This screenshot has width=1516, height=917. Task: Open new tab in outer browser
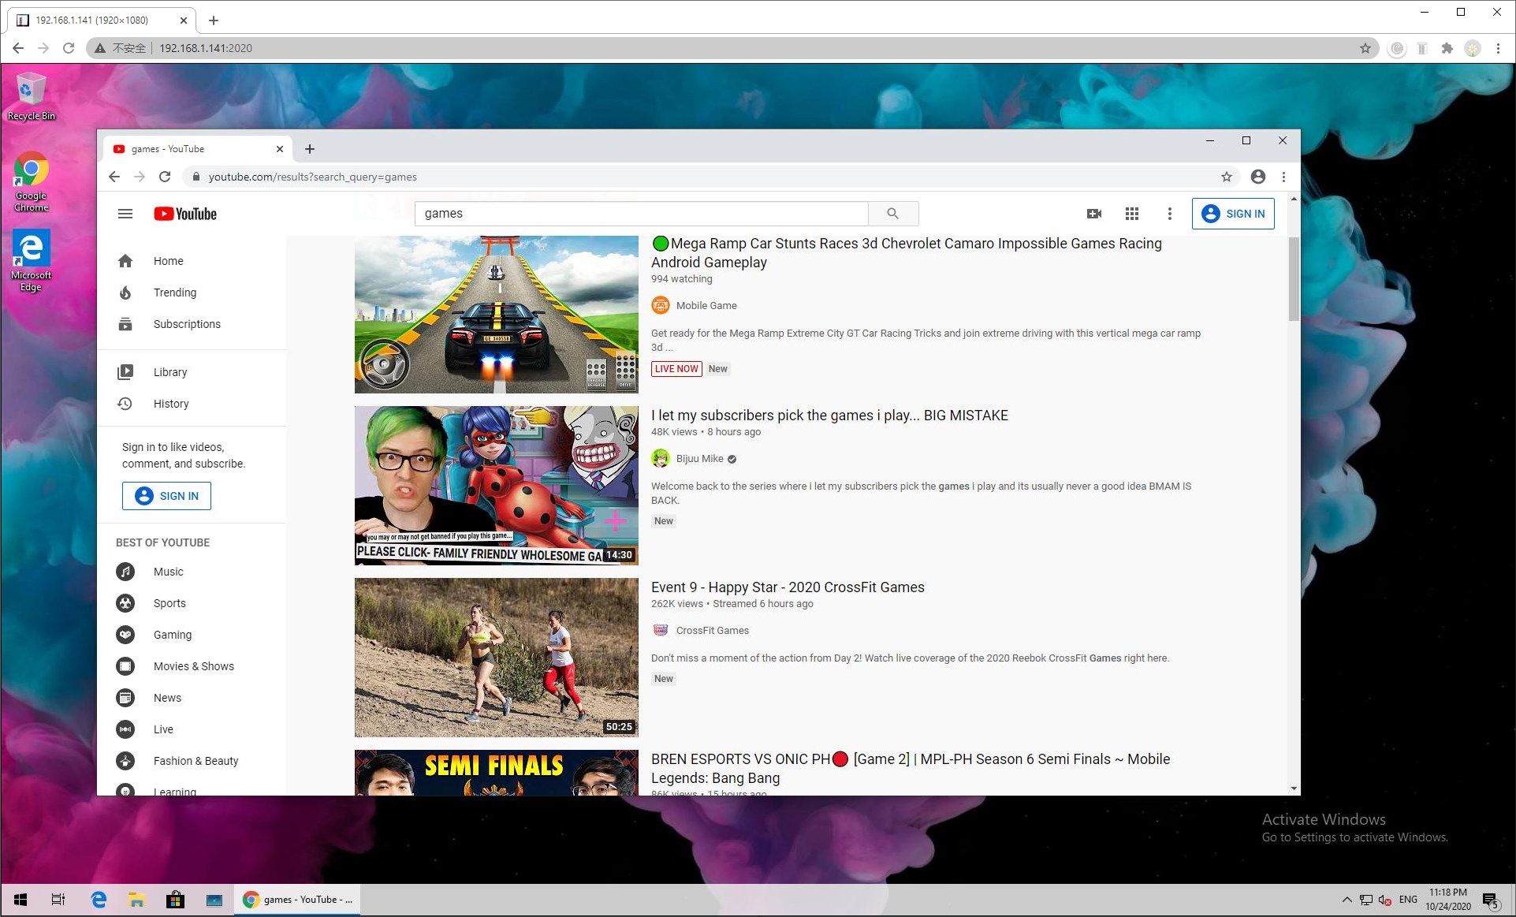[x=214, y=21]
